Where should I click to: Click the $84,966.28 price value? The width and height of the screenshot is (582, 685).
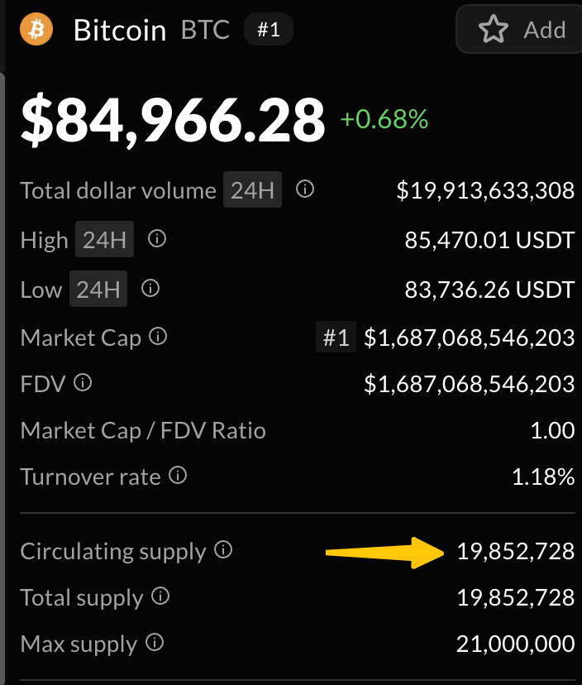173,120
